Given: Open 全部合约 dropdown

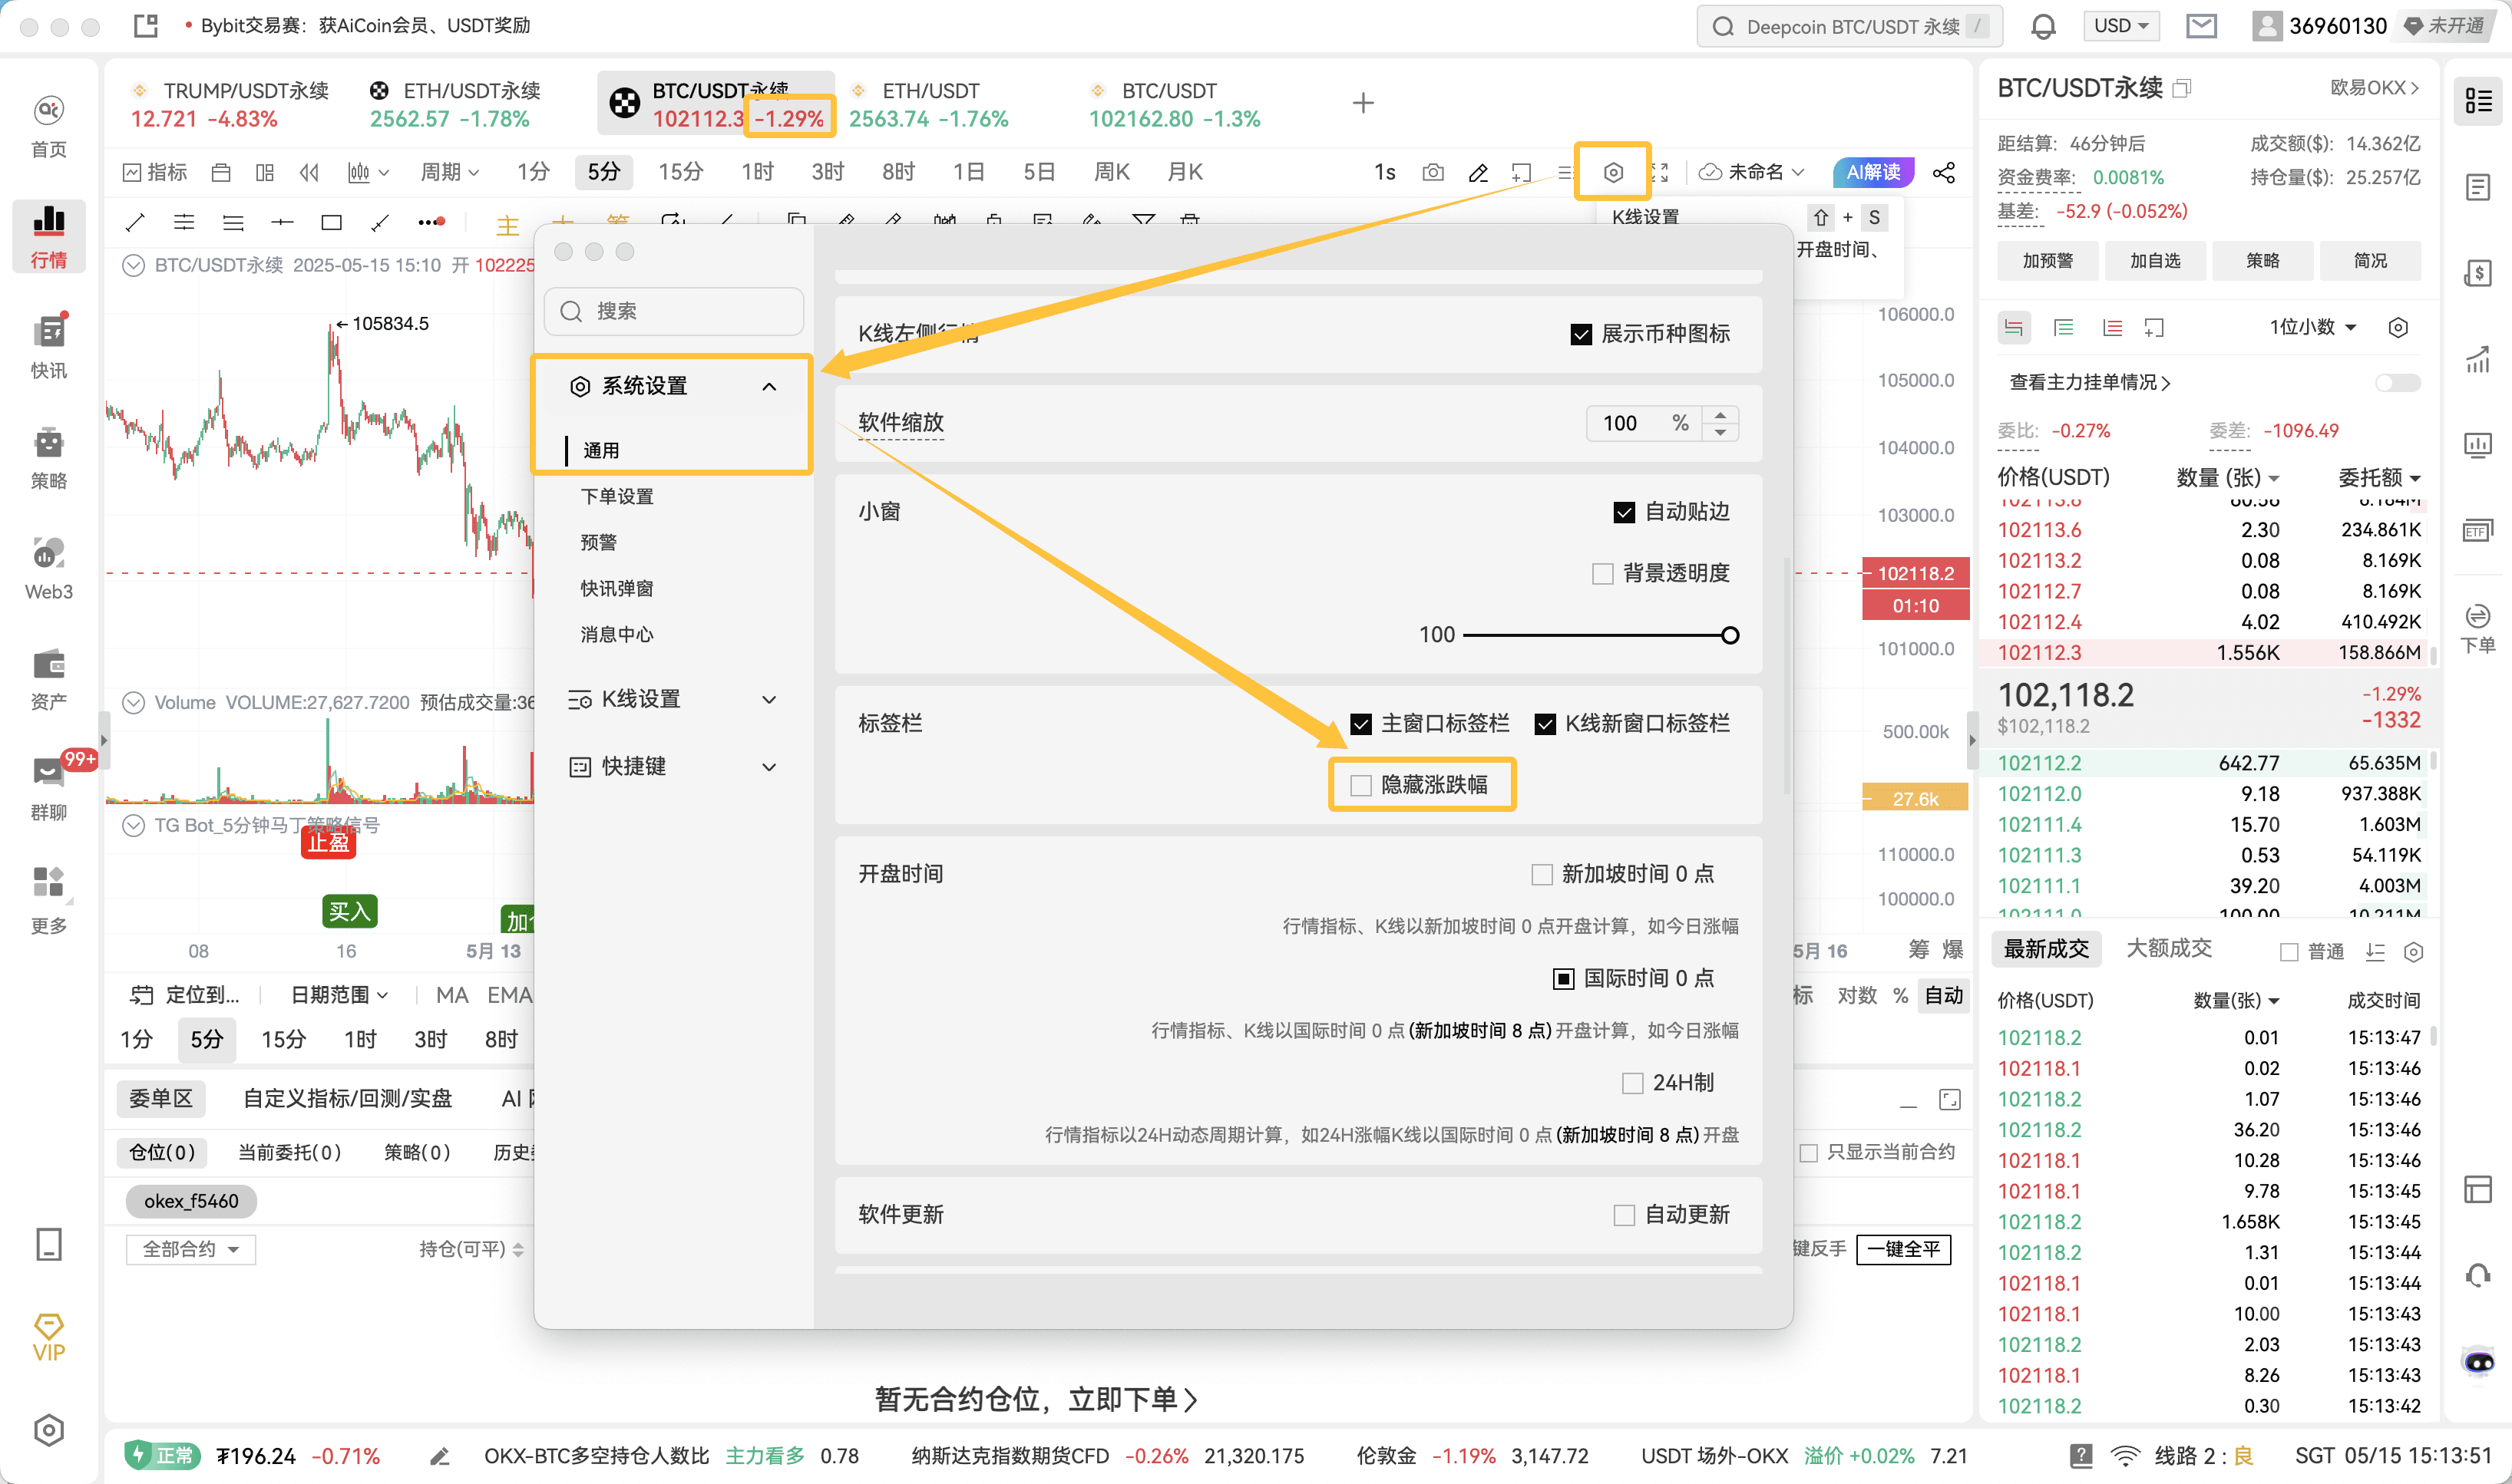Looking at the screenshot, I should click(190, 1249).
